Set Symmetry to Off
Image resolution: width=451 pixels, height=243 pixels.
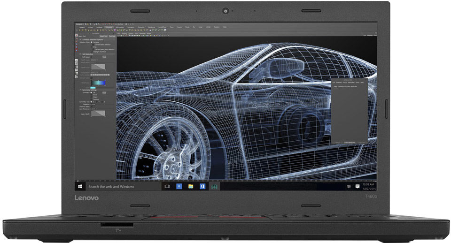coord(92,93)
